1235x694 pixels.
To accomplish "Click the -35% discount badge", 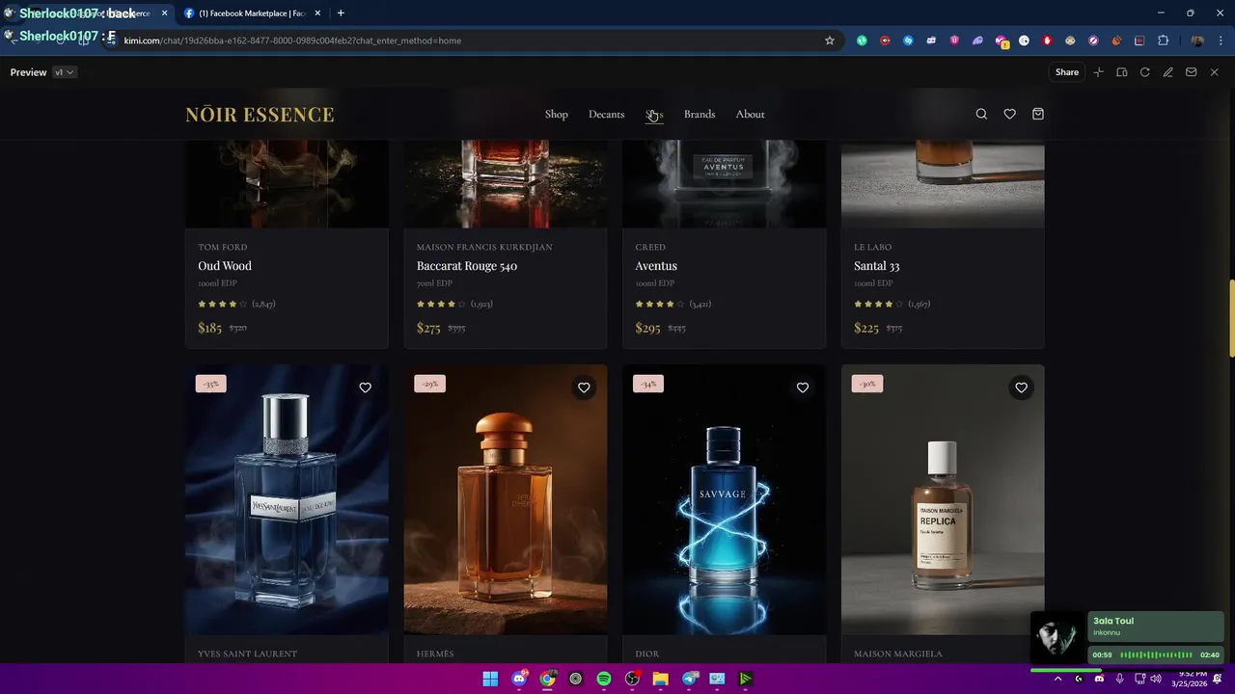I will 211,384.
